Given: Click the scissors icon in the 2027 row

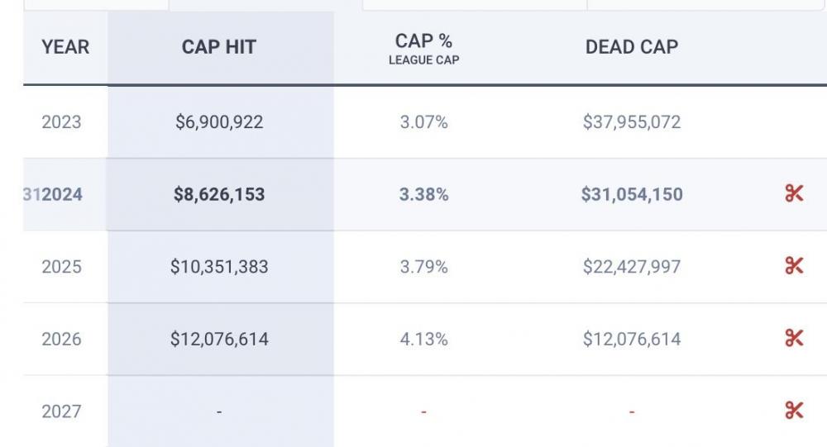Looking at the screenshot, I should tap(794, 411).
